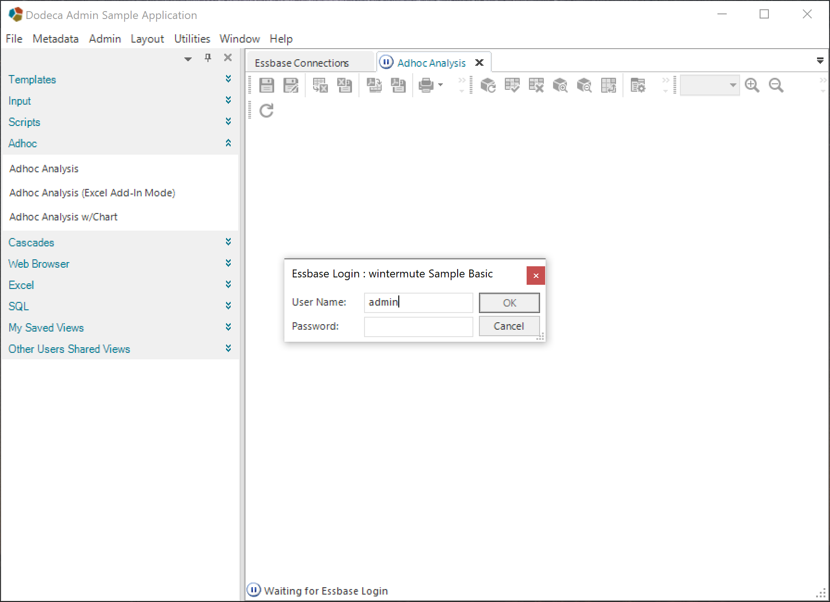Click 'Waiting for Essbase Login' status text
The image size is (830, 602).
click(x=326, y=591)
